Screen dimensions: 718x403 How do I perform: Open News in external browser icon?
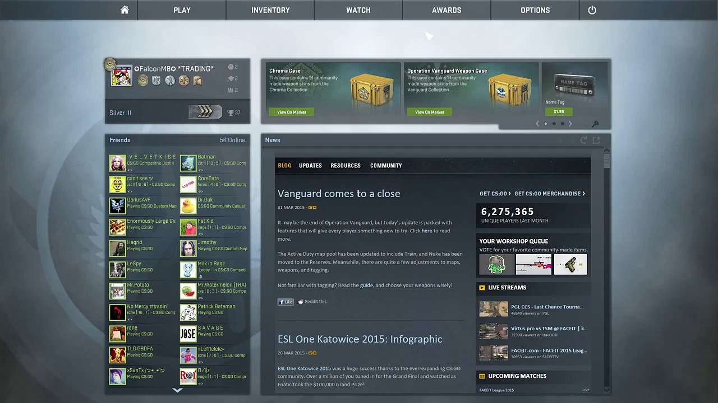pos(596,140)
